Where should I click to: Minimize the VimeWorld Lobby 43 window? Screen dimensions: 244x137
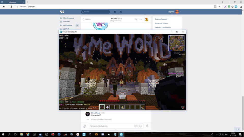(171, 32)
